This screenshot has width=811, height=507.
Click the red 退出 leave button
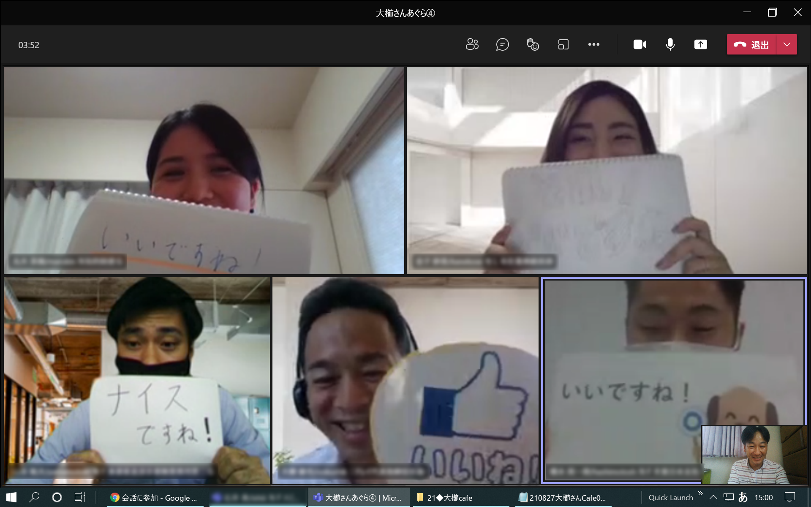751,44
